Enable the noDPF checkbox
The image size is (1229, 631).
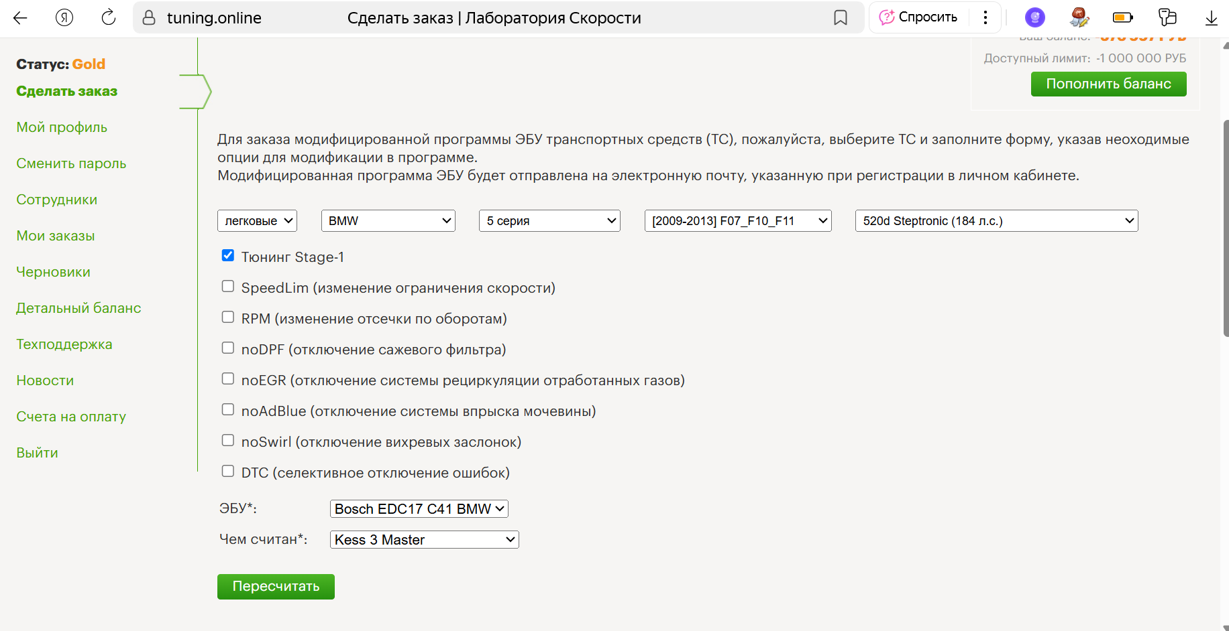click(x=228, y=348)
